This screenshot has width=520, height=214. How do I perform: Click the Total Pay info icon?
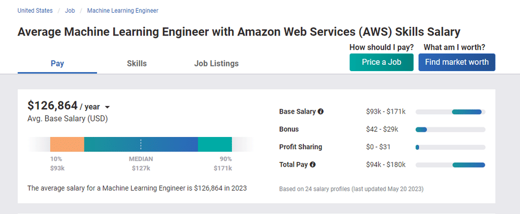point(312,165)
